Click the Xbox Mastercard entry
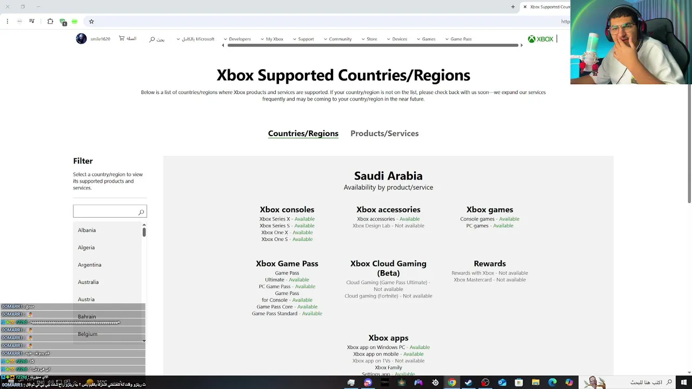 [x=490, y=280]
